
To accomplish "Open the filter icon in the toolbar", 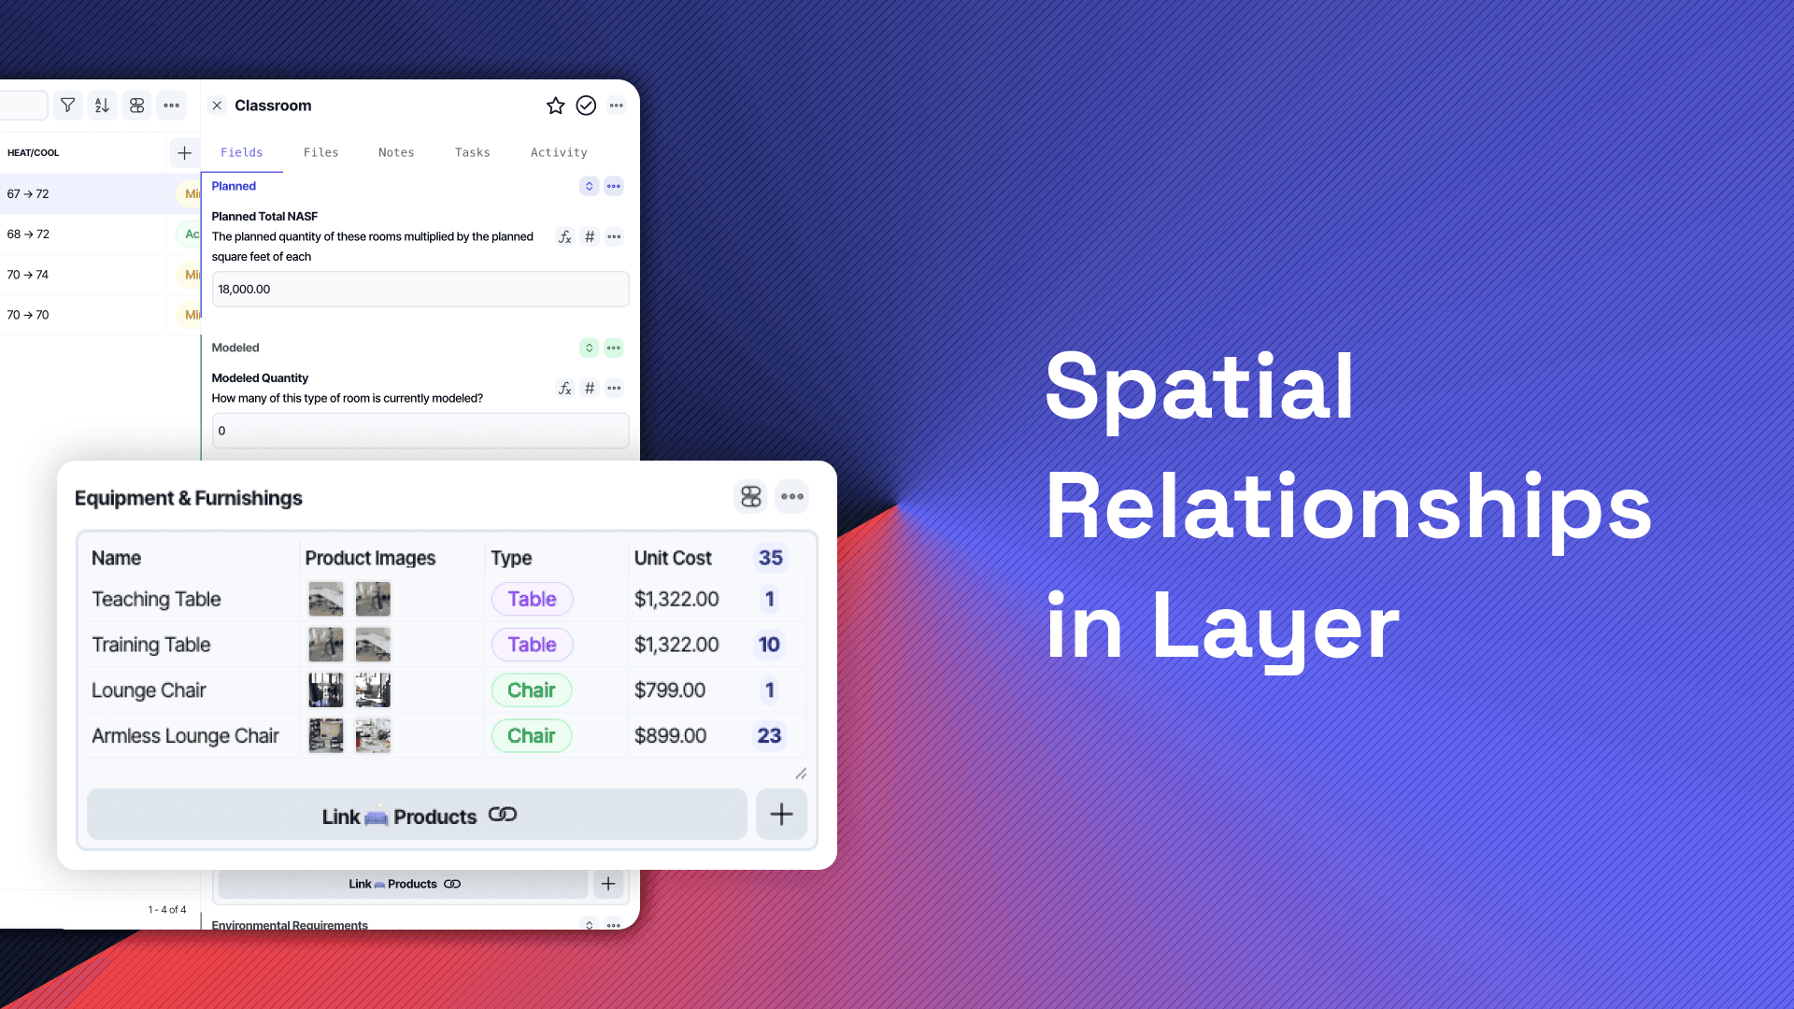I will click(66, 105).
